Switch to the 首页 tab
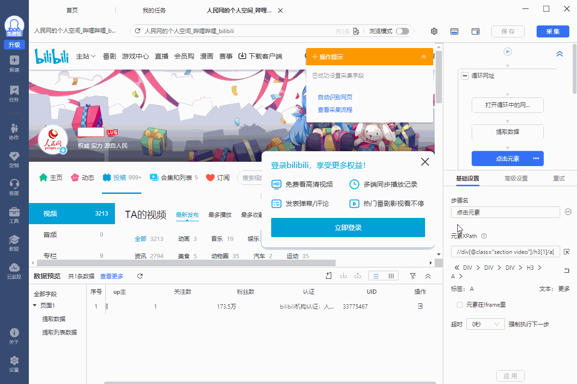The image size is (577, 384). coord(72,10)
